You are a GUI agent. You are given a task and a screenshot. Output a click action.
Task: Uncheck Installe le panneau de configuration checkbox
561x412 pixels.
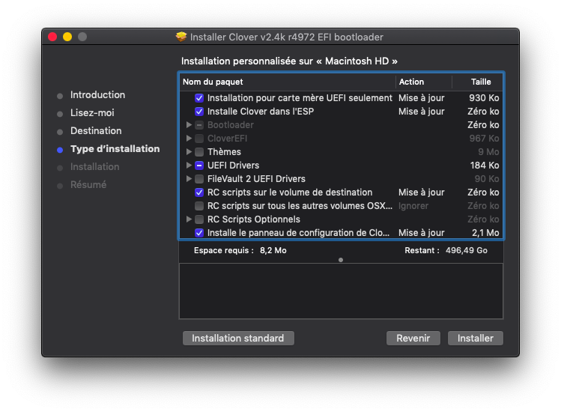(199, 233)
